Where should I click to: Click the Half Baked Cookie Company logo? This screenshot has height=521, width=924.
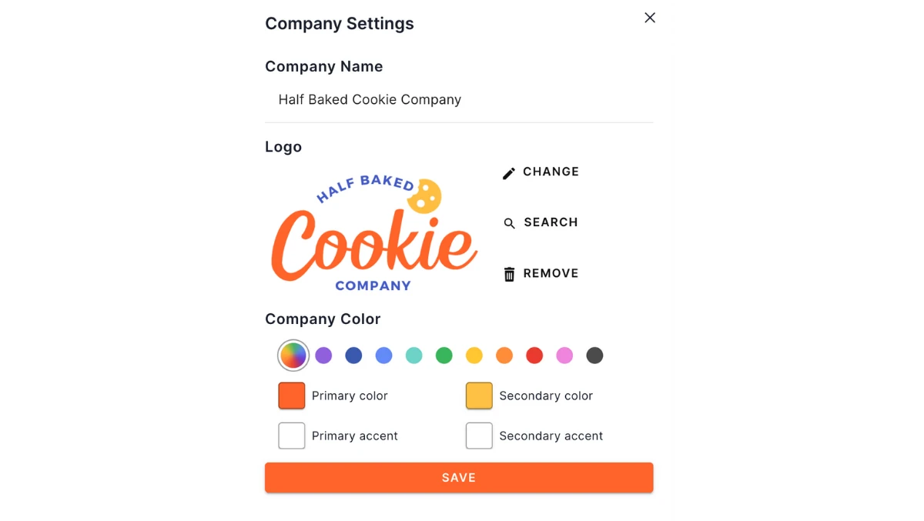[373, 231]
